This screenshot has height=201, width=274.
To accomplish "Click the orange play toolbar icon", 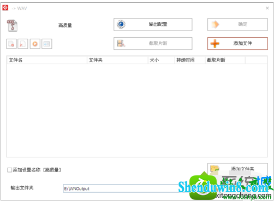I will coord(35,44).
